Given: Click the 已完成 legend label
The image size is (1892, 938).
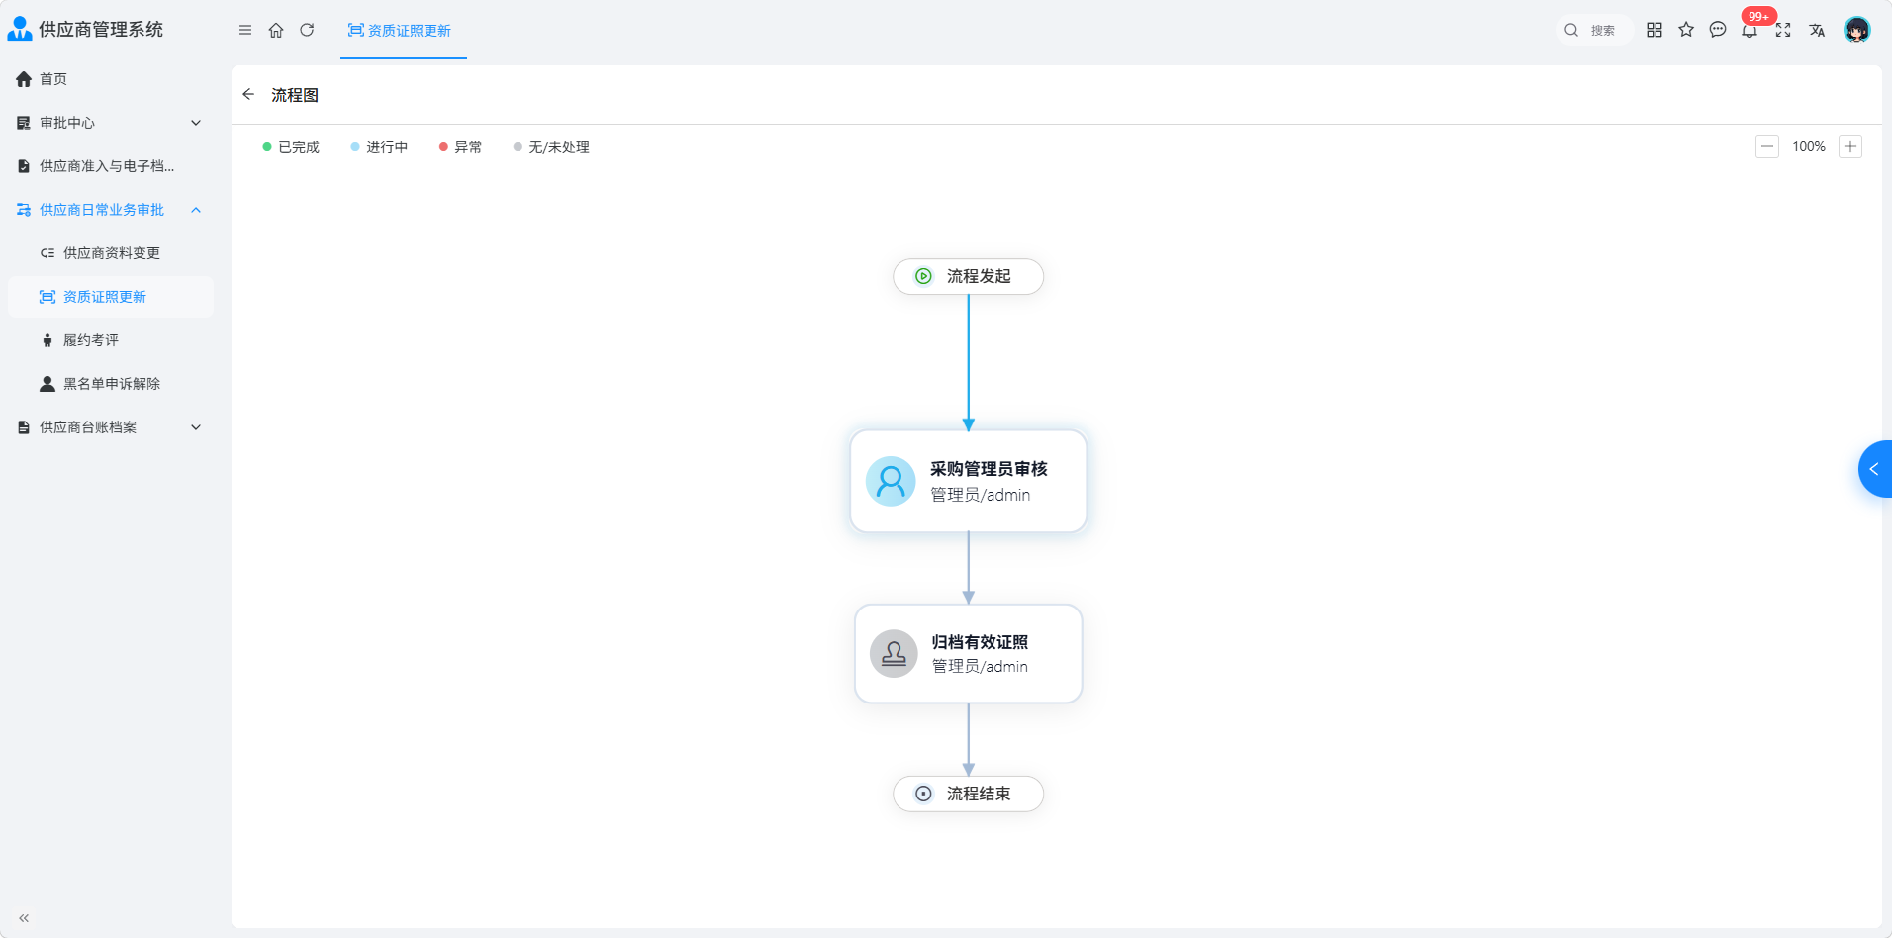Looking at the screenshot, I should (x=299, y=147).
